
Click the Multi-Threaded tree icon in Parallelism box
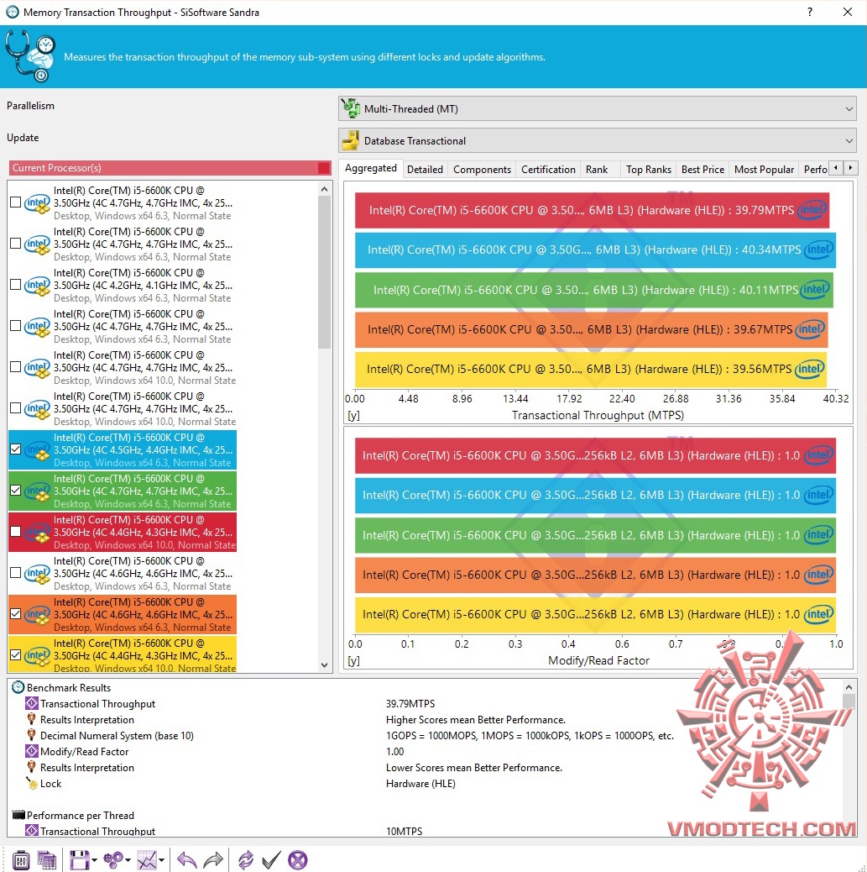coord(351,108)
